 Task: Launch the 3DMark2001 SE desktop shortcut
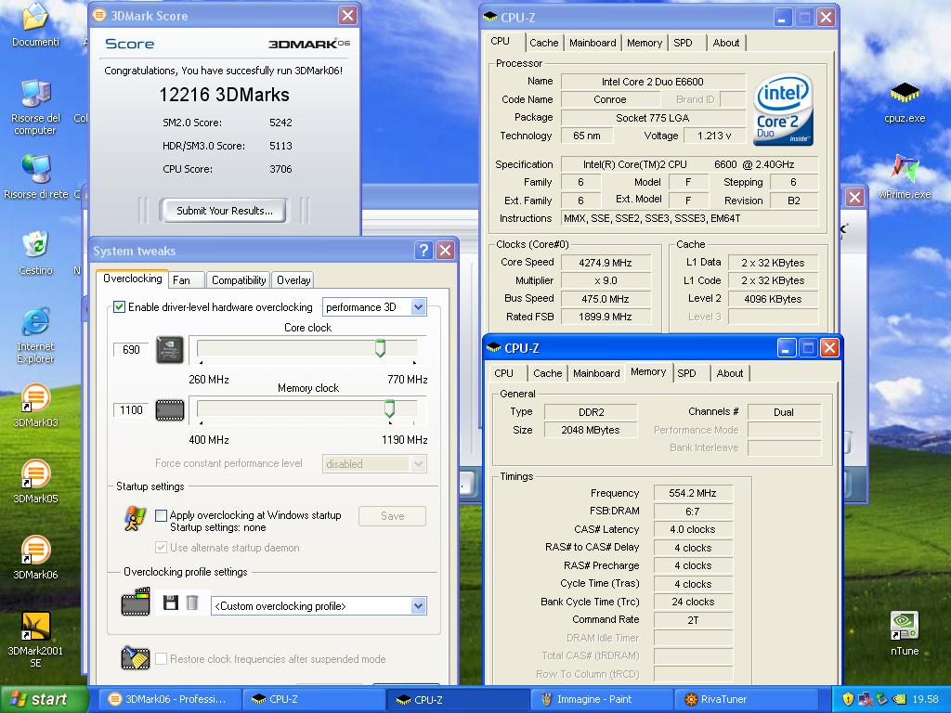click(x=35, y=640)
